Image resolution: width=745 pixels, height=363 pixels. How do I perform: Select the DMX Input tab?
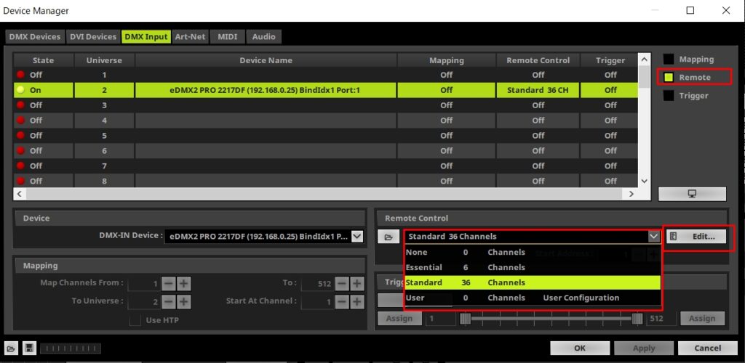click(x=146, y=37)
